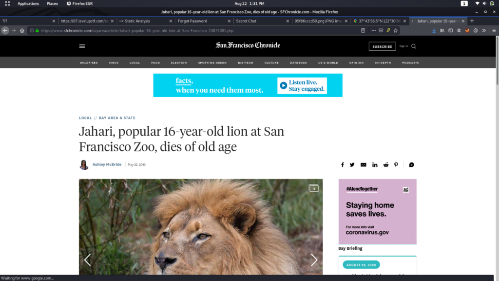The height and width of the screenshot is (281, 499).
Task: Click the email share envelope icon
Action: click(364, 165)
